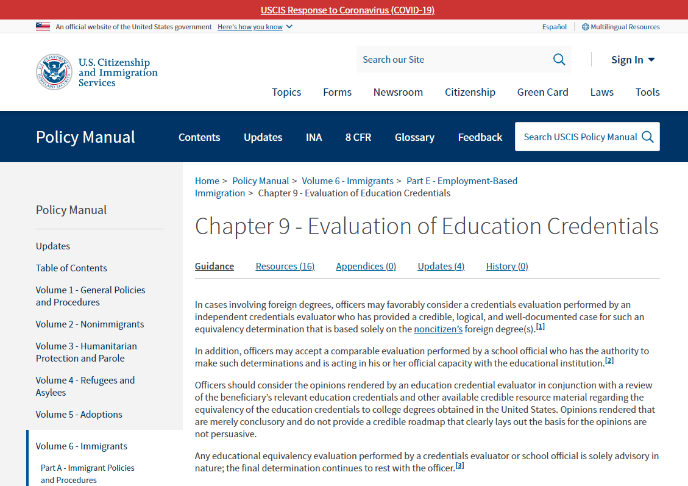Open footnote [2] reference
Viewport: 688px width, 486px height.
point(609,361)
